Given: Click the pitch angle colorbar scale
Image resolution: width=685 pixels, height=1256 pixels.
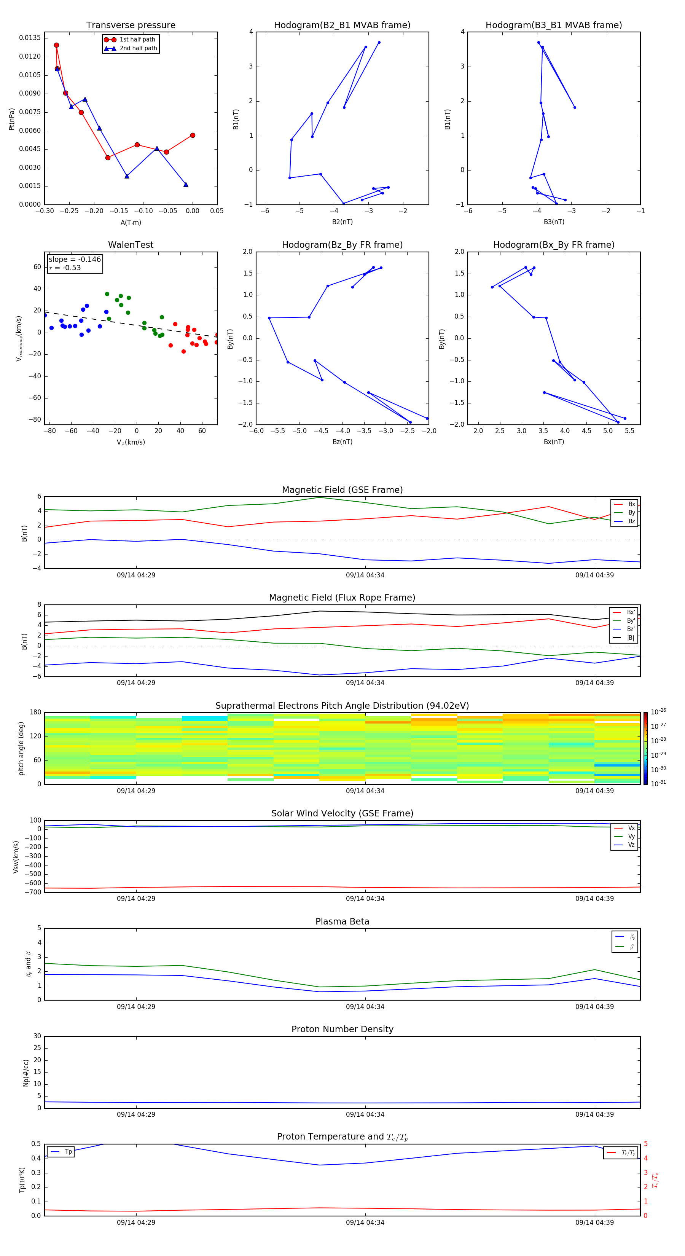Looking at the screenshot, I should click(x=645, y=748).
